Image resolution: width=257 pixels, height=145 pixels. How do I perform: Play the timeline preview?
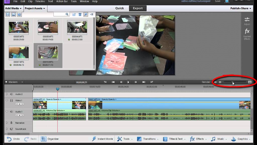coord(128,82)
